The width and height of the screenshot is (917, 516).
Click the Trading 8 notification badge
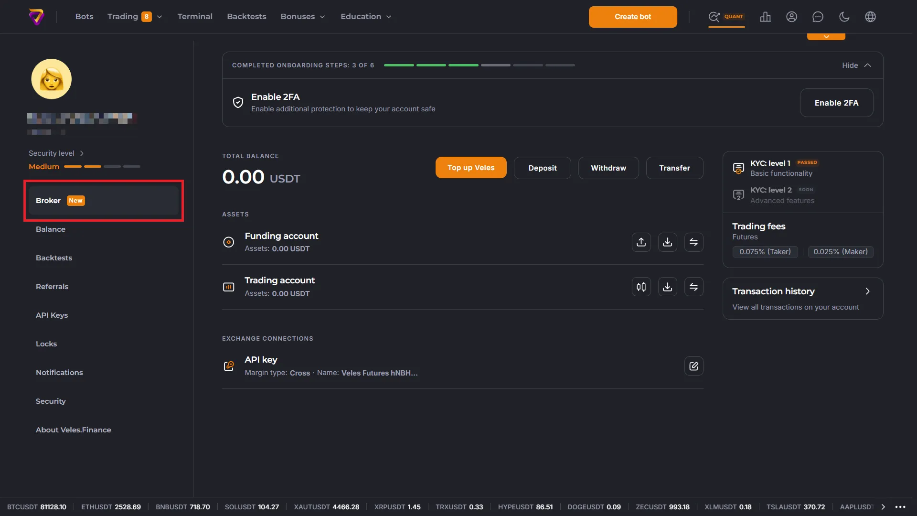click(147, 17)
